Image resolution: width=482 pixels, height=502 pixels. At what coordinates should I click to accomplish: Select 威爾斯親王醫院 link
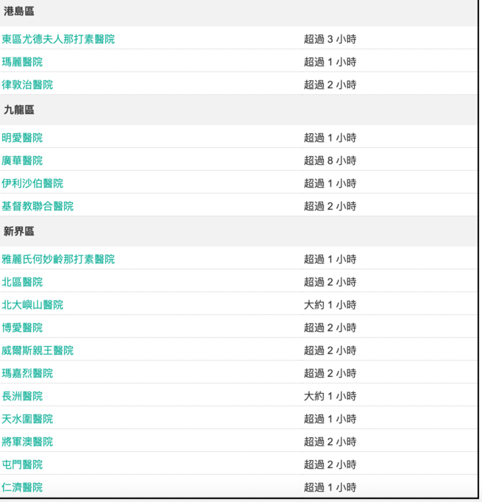pyautogui.click(x=38, y=350)
